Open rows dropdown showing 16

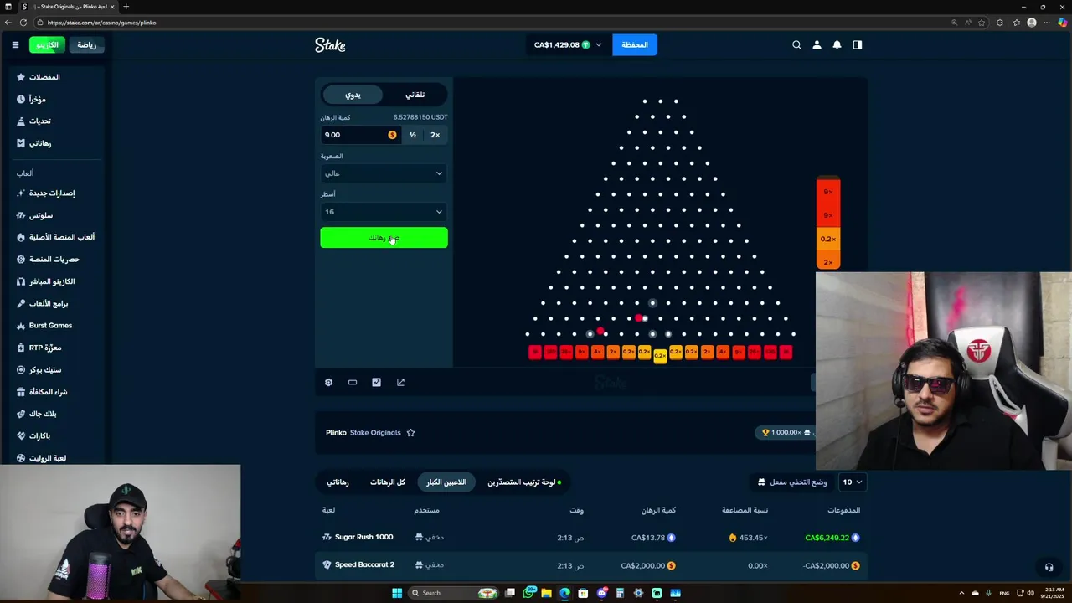384,212
